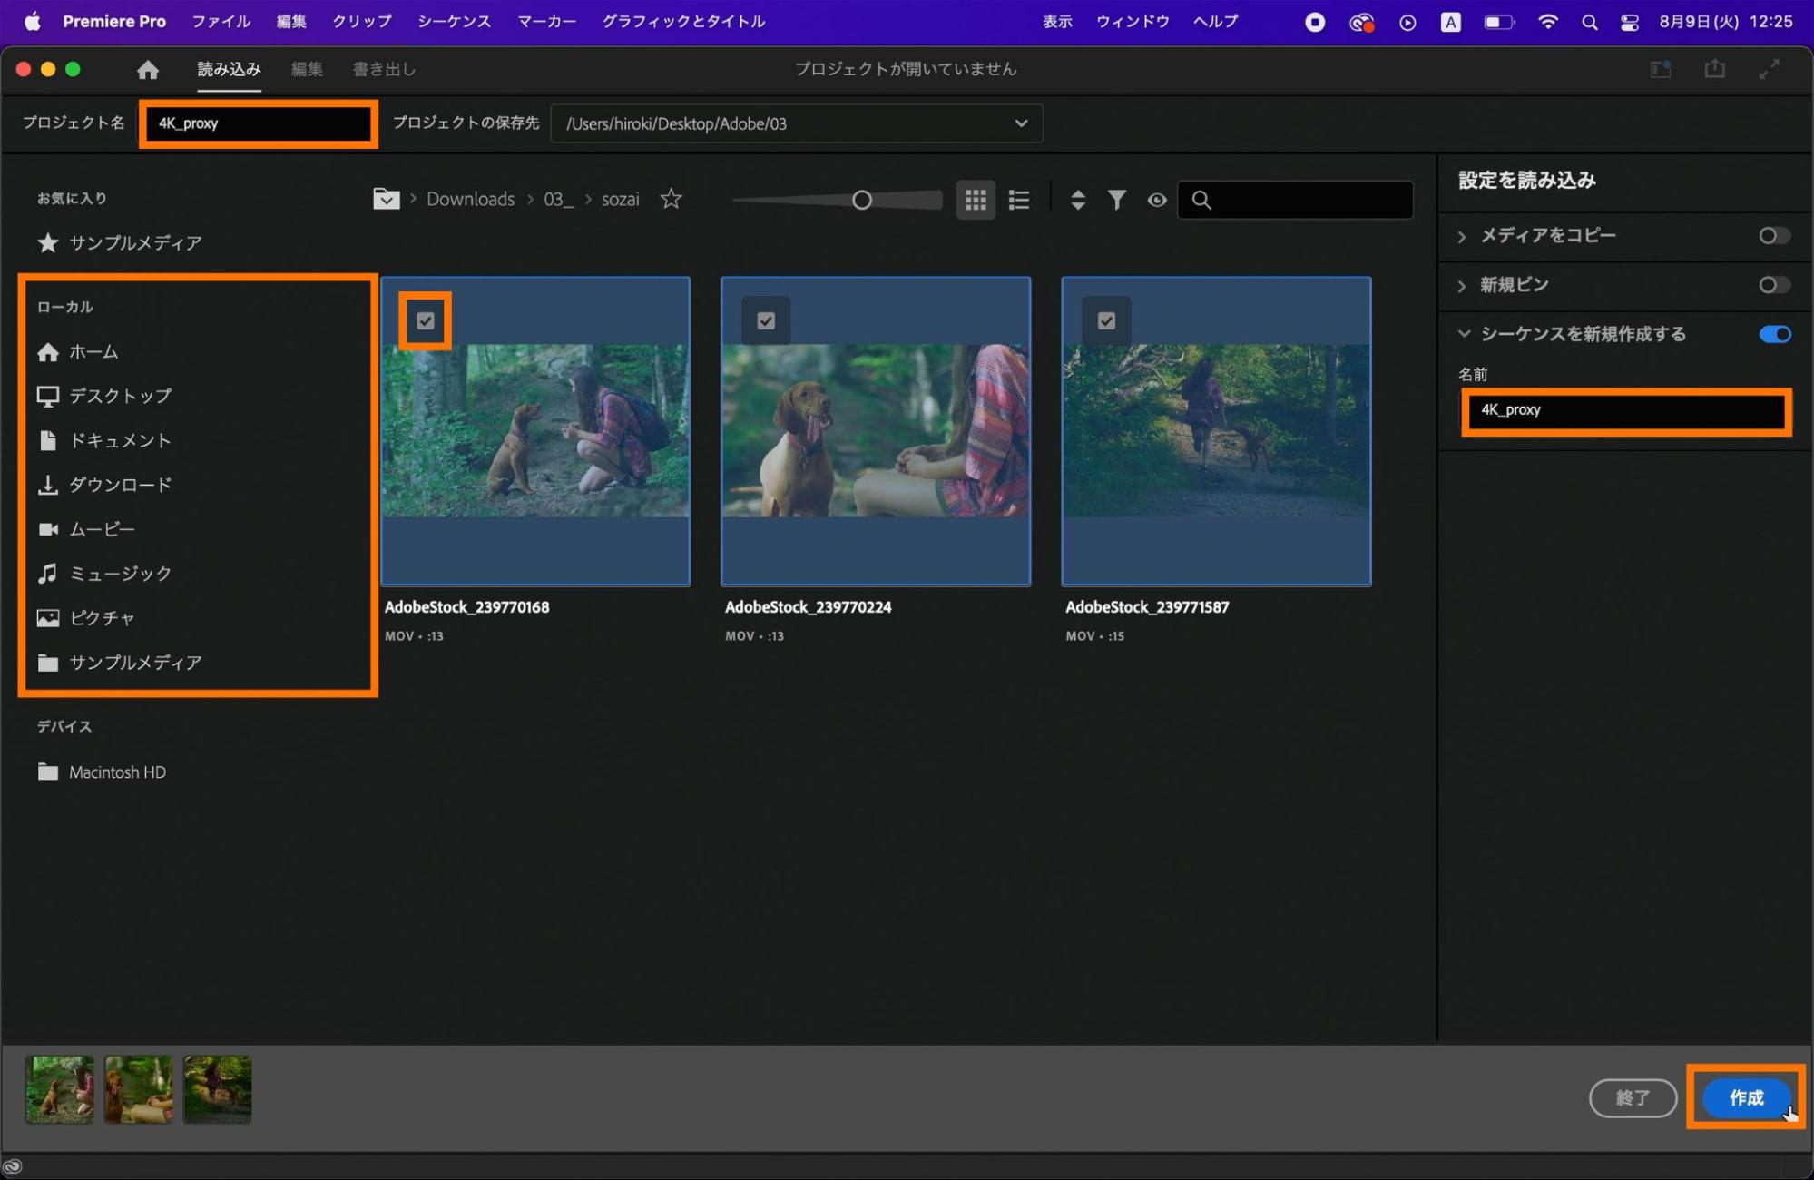The width and height of the screenshot is (1814, 1180).
Task: Expand the 新規ビン section
Action: (1462, 285)
